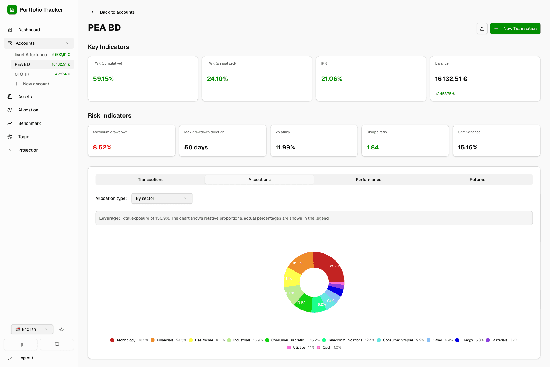Create a New Transaction

pyautogui.click(x=515, y=28)
